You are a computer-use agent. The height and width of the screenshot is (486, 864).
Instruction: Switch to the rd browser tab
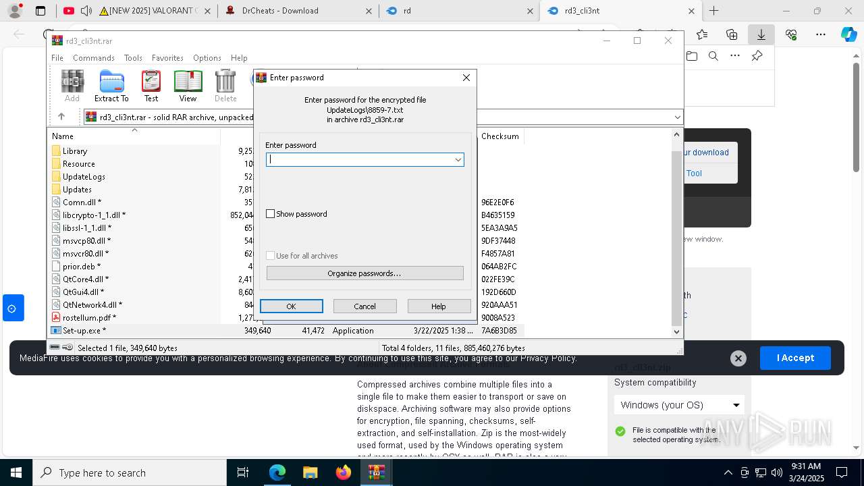tap(459, 11)
